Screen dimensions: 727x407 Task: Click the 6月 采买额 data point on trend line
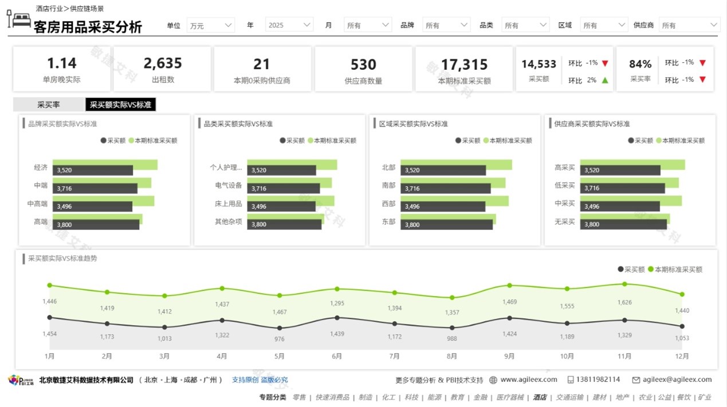pos(337,318)
